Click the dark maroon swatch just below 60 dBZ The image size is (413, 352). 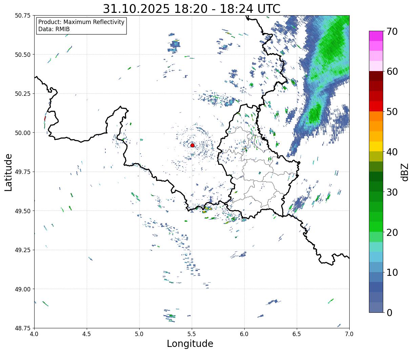(x=376, y=76)
